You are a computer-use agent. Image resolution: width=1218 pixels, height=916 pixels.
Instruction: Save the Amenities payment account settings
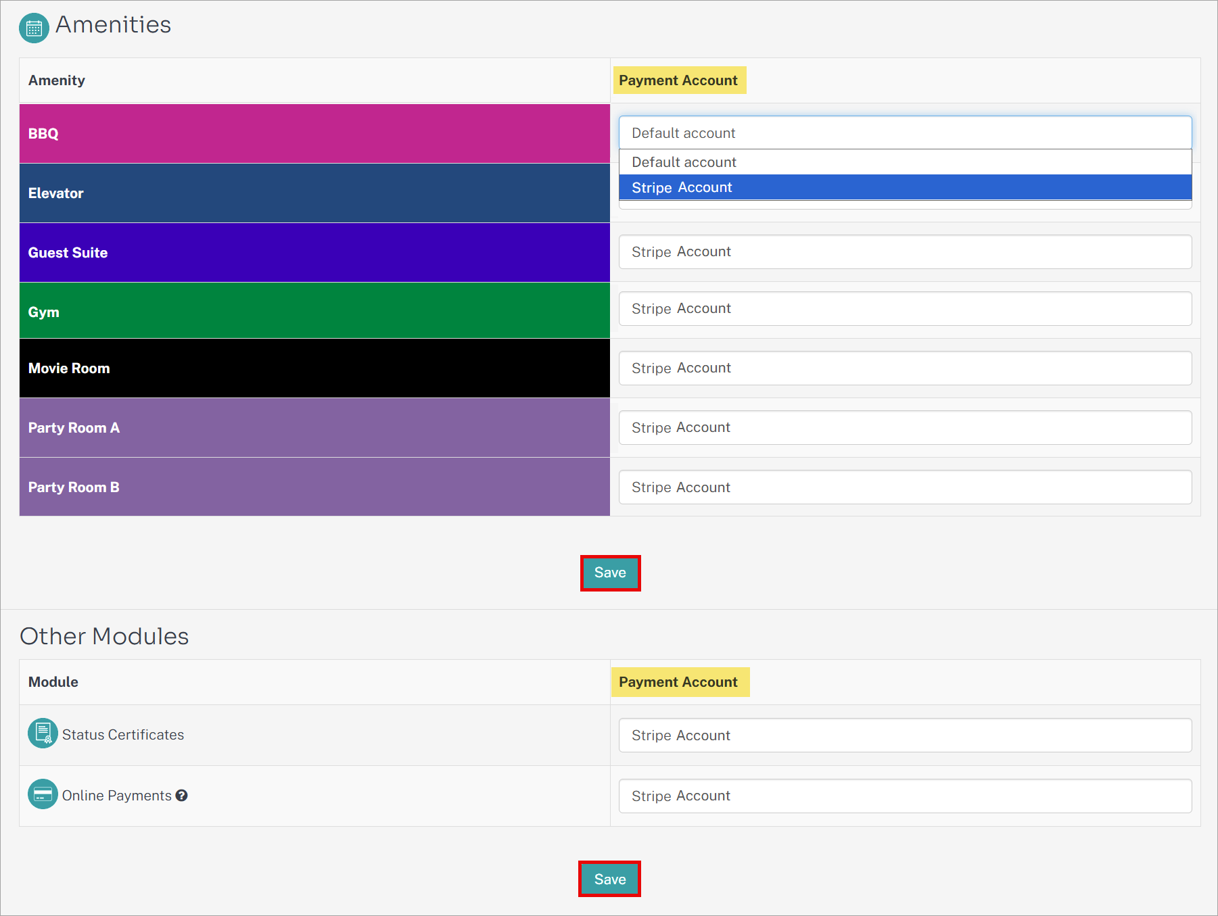point(610,573)
